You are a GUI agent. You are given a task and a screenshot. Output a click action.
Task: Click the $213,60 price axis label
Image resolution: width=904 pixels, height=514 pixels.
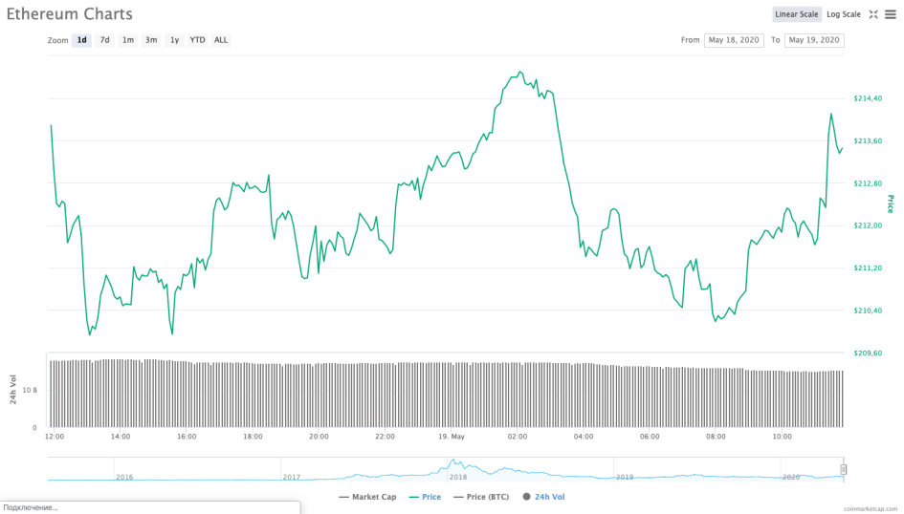tap(868, 141)
